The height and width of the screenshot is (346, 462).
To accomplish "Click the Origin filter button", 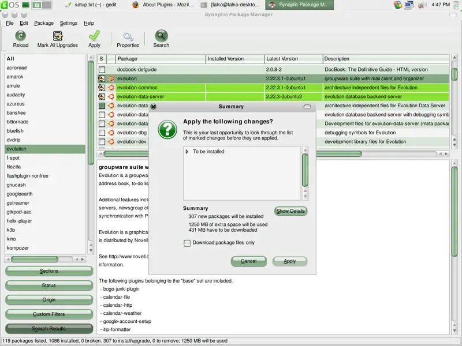I will [49, 300].
